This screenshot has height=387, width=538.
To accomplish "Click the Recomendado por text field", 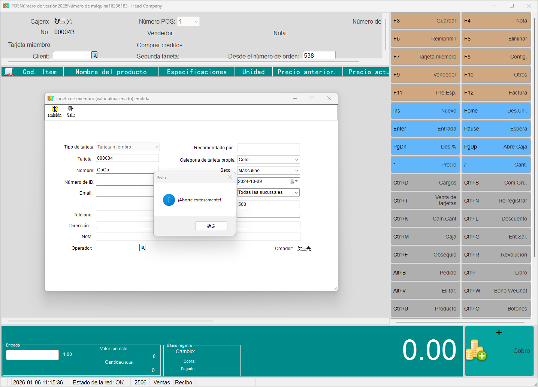I will click(268, 147).
